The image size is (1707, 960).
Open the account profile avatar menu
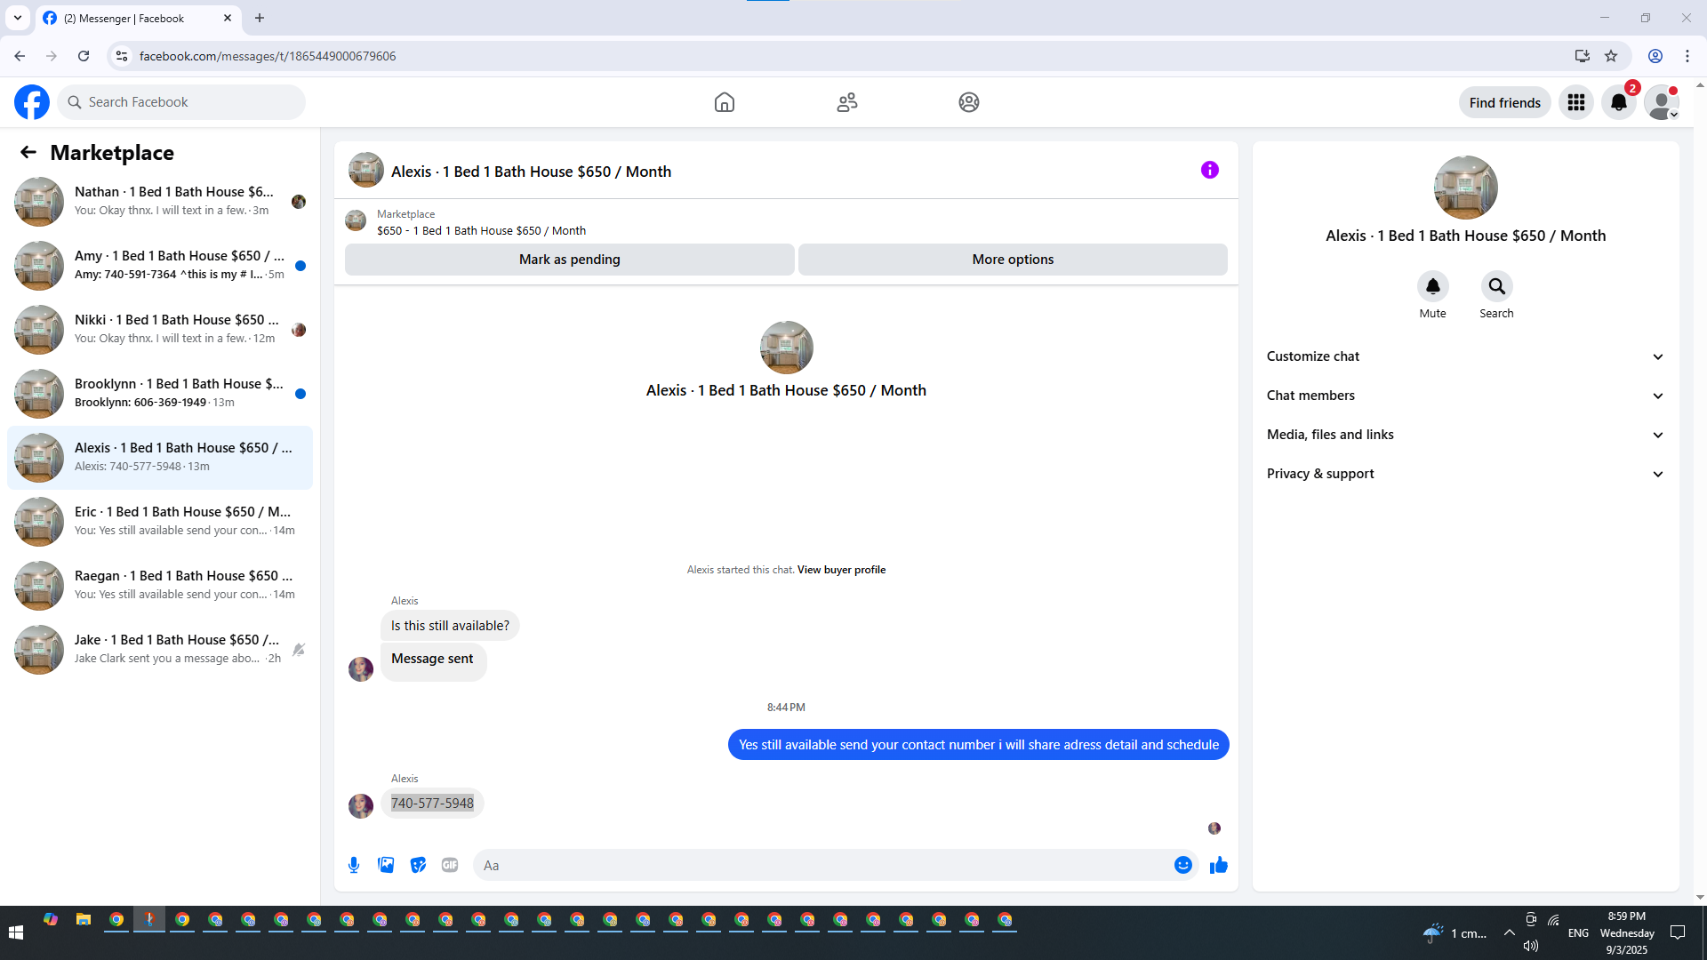1661,102
